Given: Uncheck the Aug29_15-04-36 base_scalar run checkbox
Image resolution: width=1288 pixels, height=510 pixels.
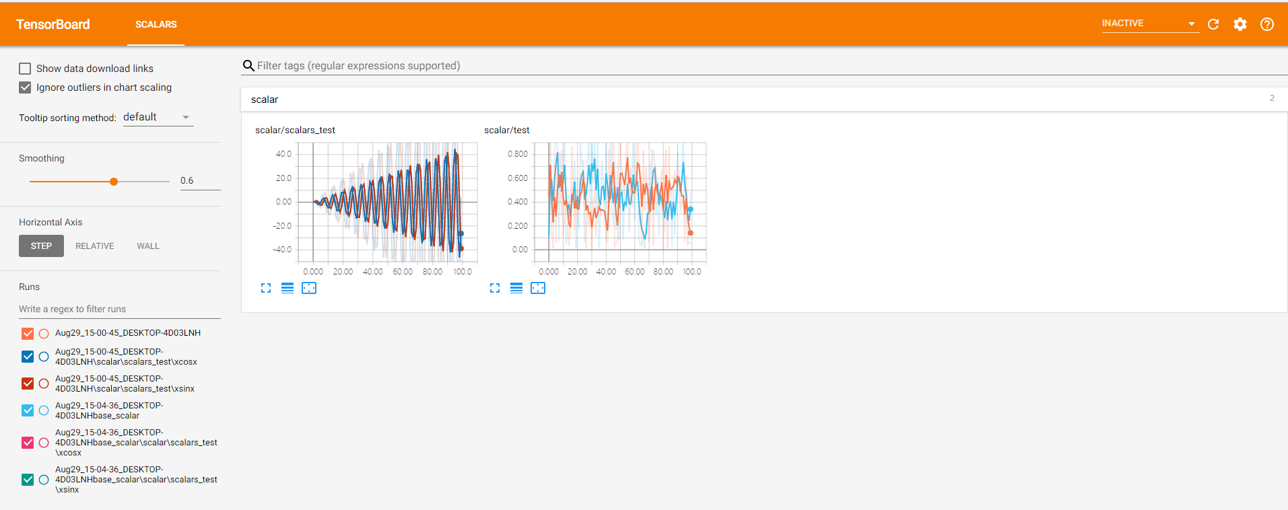Looking at the screenshot, I should (28, 410).
